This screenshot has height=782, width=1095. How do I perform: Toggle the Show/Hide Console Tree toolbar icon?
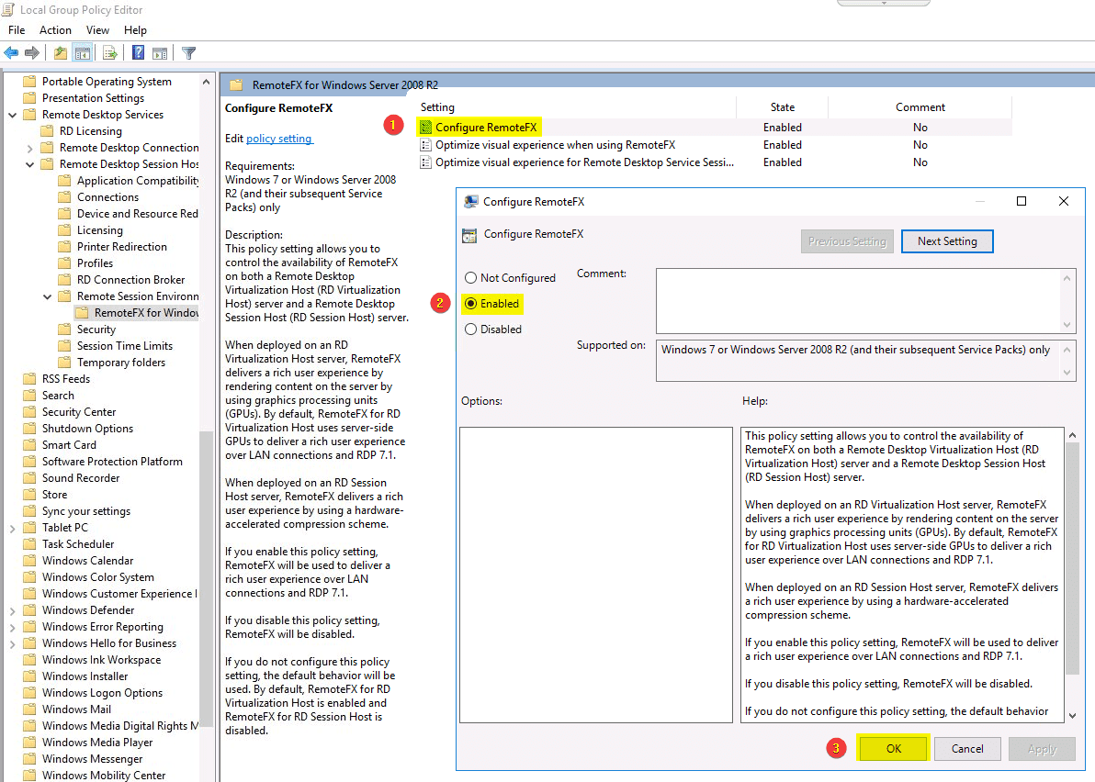click(x=83, y=52)
